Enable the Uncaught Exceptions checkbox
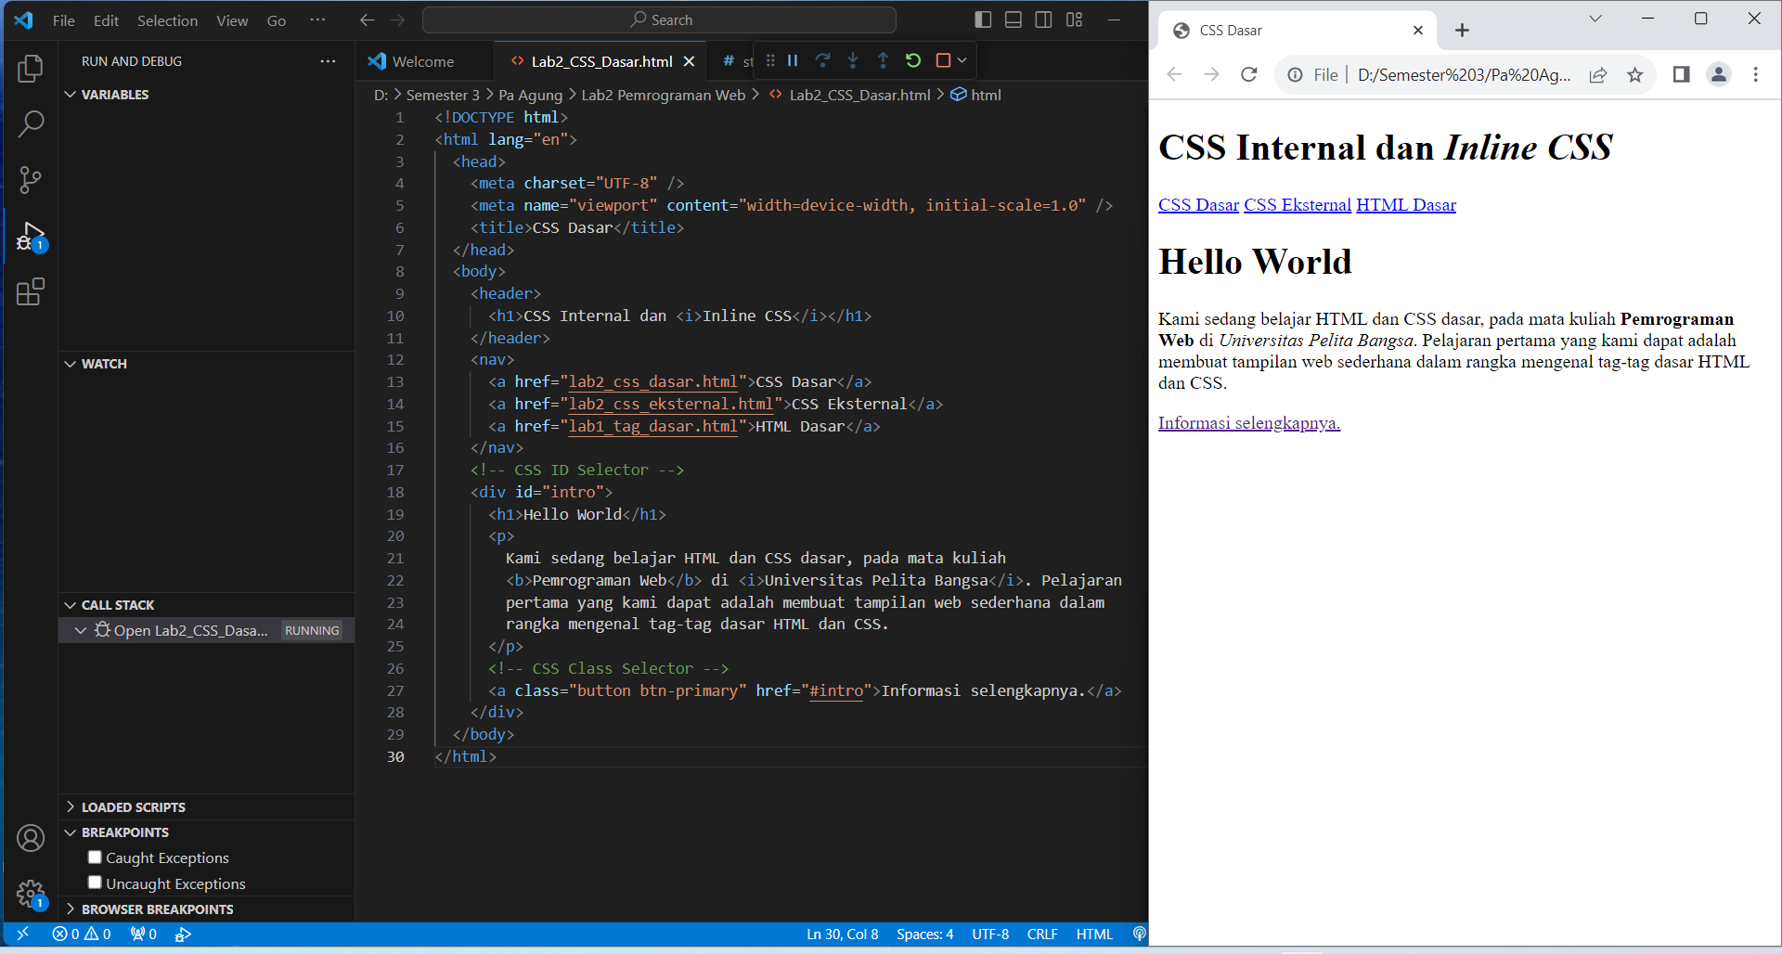Screen dimensions: 1782x954 coord(94,882)
